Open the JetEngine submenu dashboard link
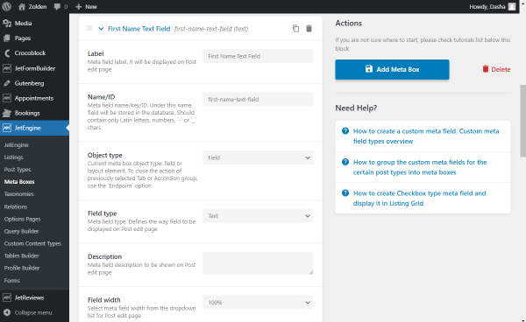526x322 pixels. [16, 145]
